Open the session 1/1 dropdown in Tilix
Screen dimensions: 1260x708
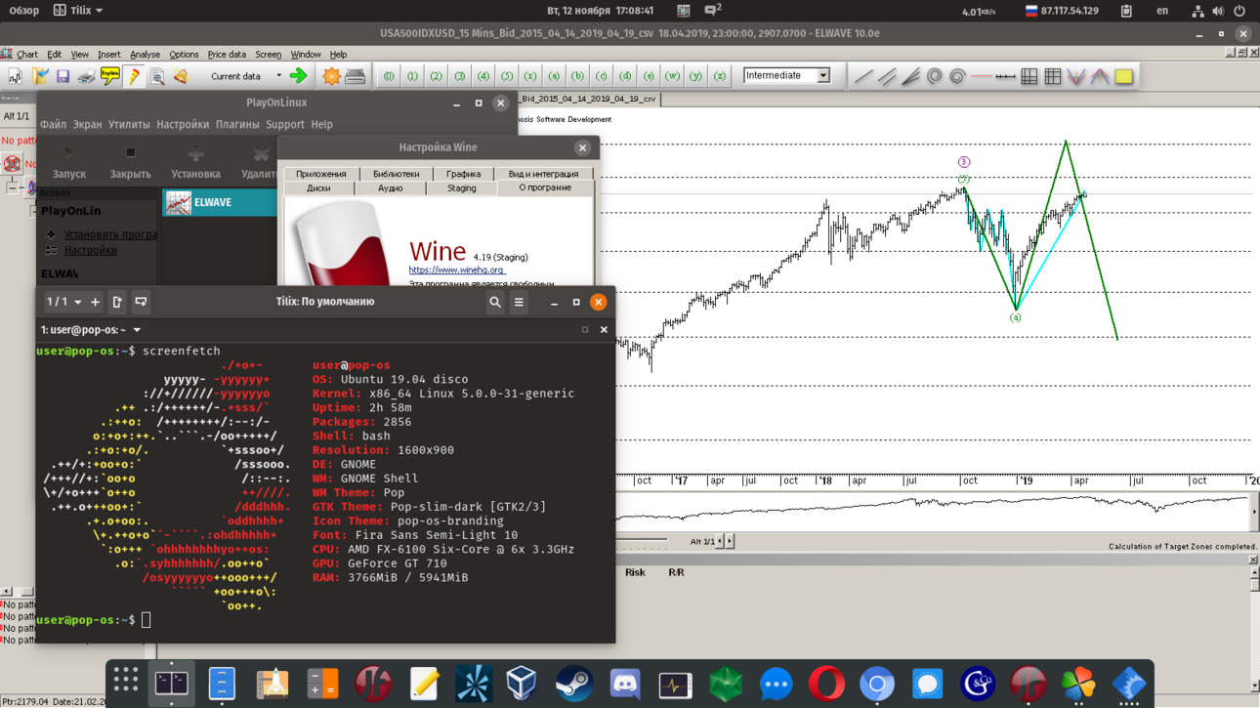pyautogui.click(x=64, y=302)
